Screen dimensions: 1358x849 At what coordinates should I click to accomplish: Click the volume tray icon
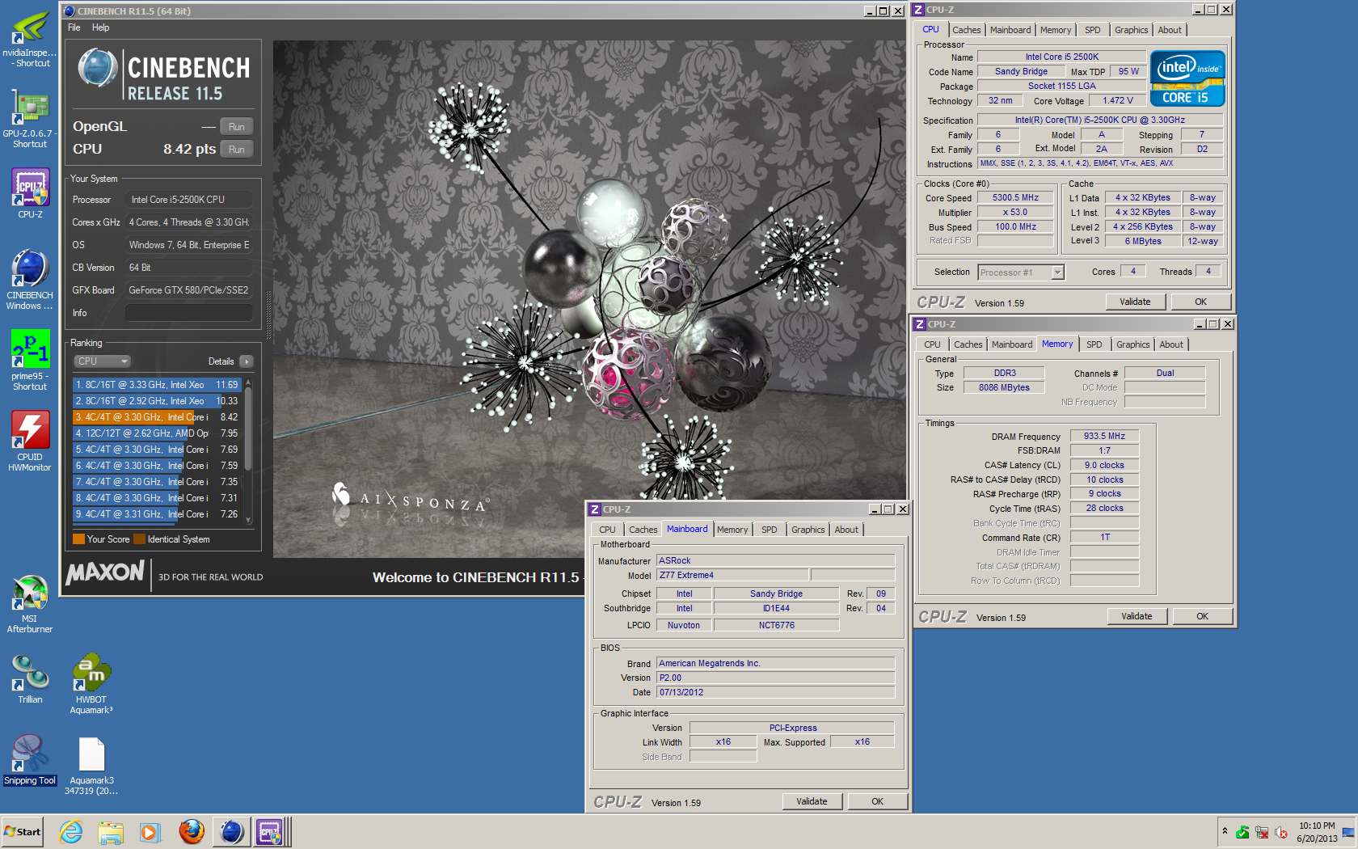point(1281,832)
